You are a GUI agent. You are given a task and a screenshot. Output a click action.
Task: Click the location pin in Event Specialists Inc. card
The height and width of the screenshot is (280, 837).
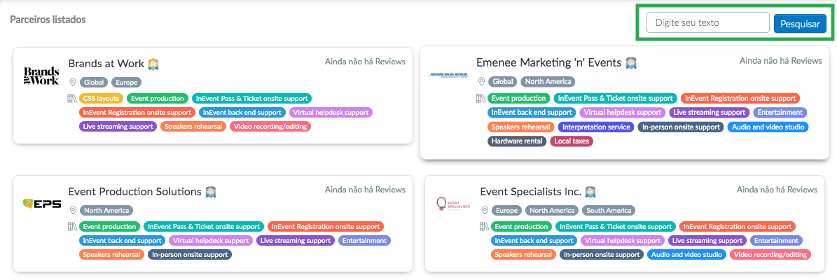[x=485, y=210]
